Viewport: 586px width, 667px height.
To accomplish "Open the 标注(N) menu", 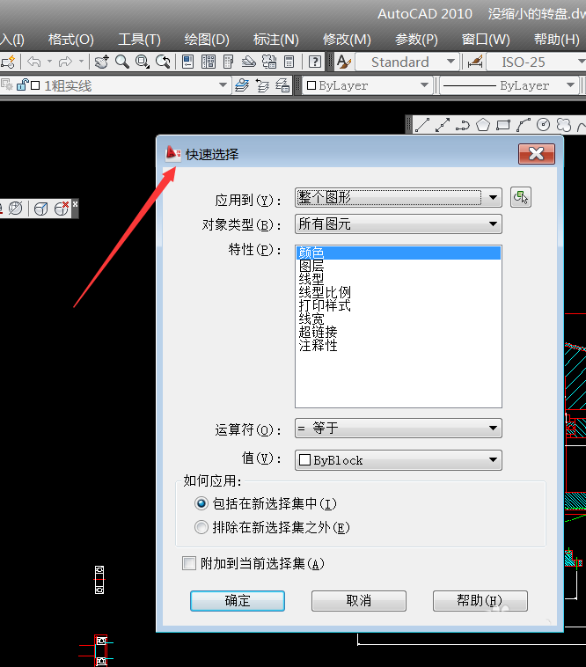I will point(275,40).
